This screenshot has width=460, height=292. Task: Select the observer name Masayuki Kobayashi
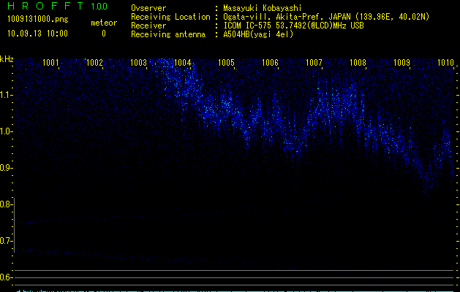click(263, 8)
